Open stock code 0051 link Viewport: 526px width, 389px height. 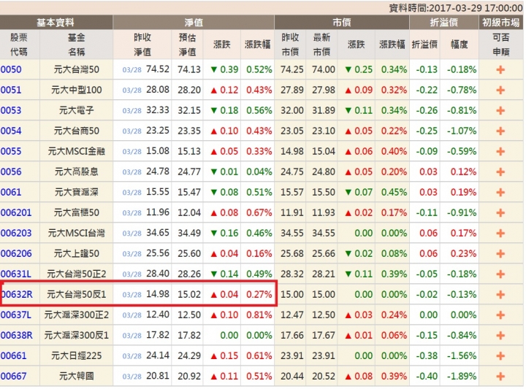point(11,90)
